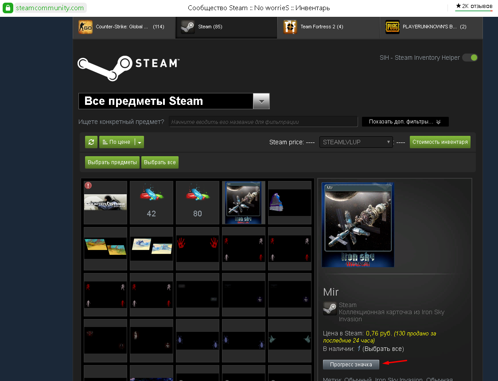498x381 pixels.
Task: Select the Iron Sky Mir card in grid
Action: click(244, 202)
